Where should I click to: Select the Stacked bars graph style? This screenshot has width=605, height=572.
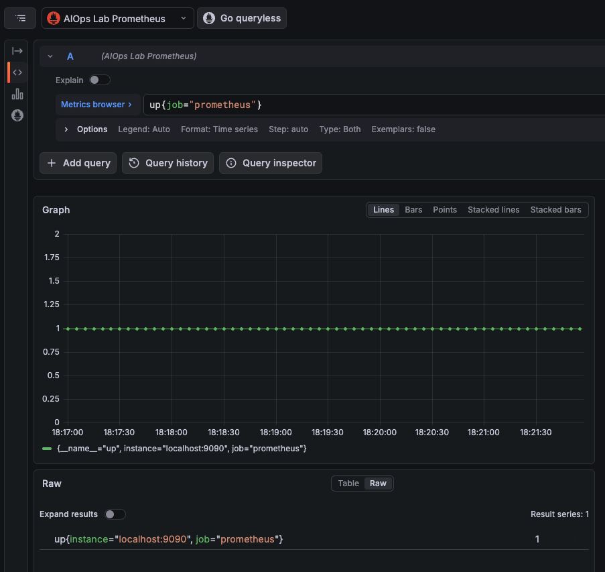coord(555,210)
